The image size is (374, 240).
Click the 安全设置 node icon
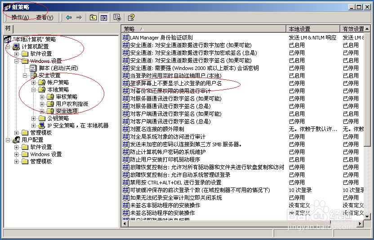[x=33, y=75]
